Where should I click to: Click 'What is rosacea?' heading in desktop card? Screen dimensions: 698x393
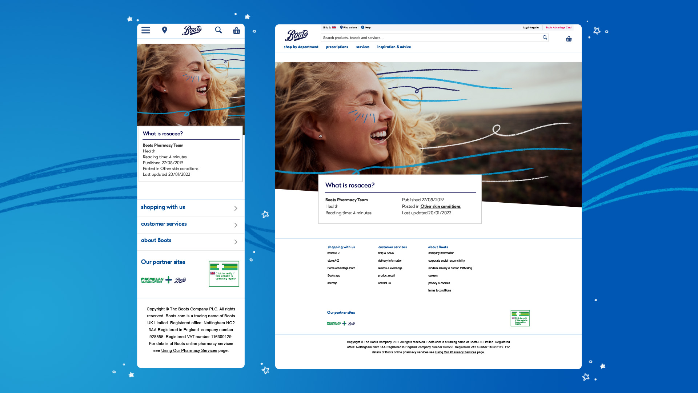(x=350, y=185)
